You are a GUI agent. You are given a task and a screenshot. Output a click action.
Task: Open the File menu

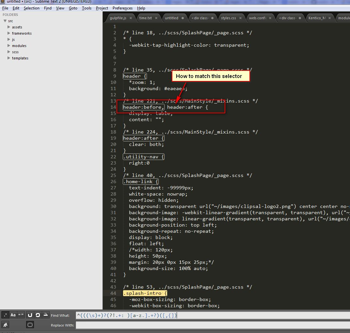5,8
